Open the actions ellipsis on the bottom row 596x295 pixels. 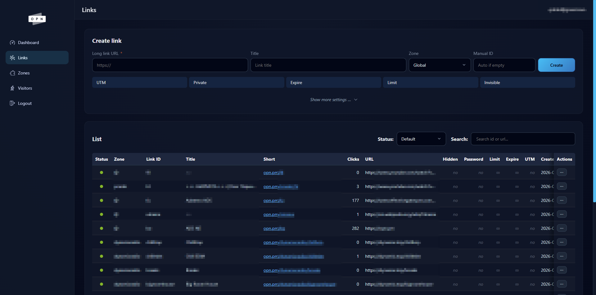coord(562,284)
